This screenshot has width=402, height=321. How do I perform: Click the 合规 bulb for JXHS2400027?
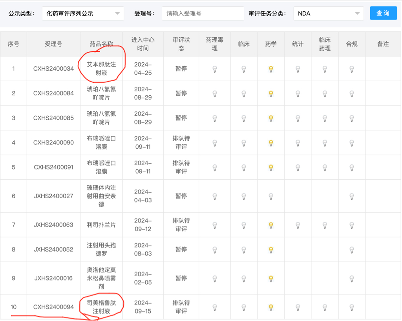click(352, 197)
